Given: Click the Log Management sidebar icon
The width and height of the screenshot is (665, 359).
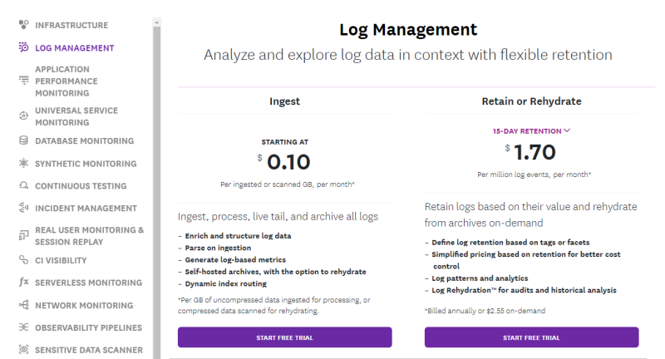Looking at the screenshot, I should point(24,48).
